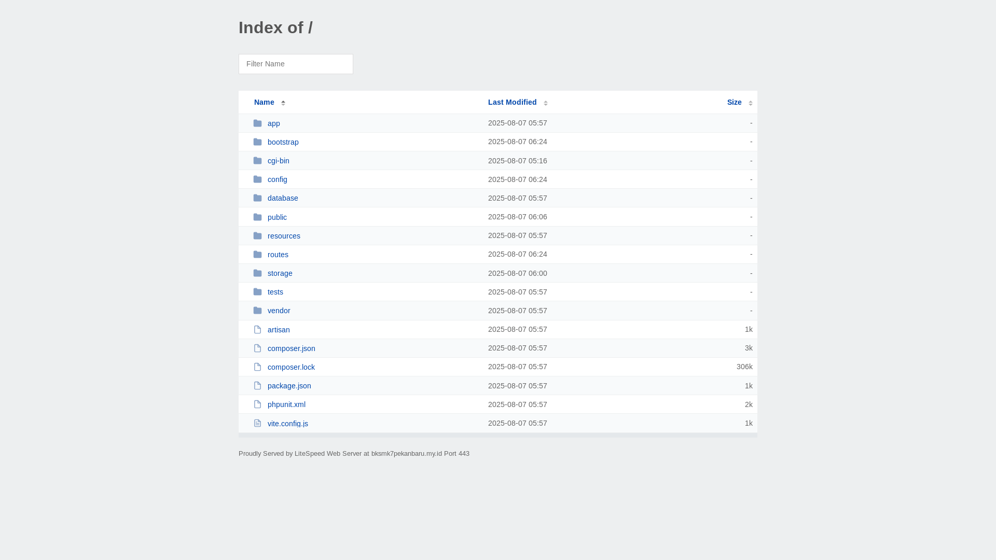Open the vite.config.js file link
The width and height of the screenshot is (996, 560).
tap(288, 424)
